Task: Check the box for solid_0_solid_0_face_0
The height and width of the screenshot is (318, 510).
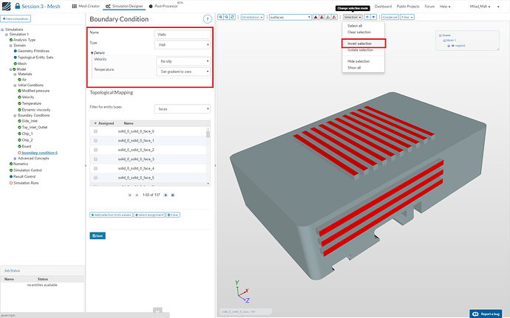Action: (95, 131)
